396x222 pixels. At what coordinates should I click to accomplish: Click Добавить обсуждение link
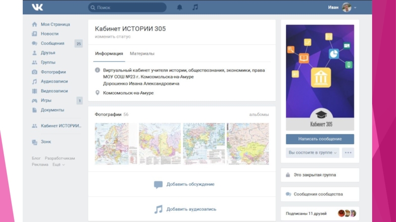pos(190,185)
